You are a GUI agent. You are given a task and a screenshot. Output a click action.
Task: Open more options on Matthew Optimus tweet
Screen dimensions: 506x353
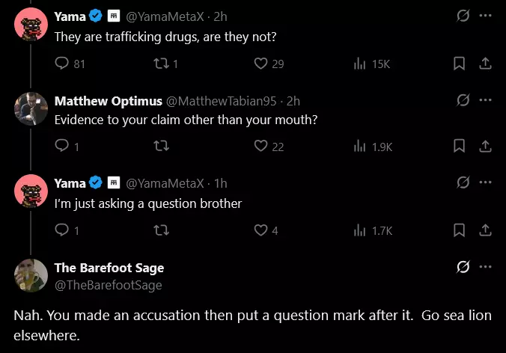tap(485, 100)
